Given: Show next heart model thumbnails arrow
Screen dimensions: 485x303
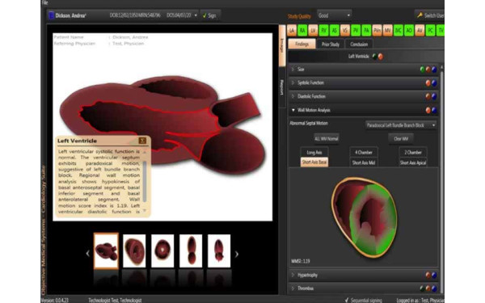Looking at the screenshot, I should [237, 255].
